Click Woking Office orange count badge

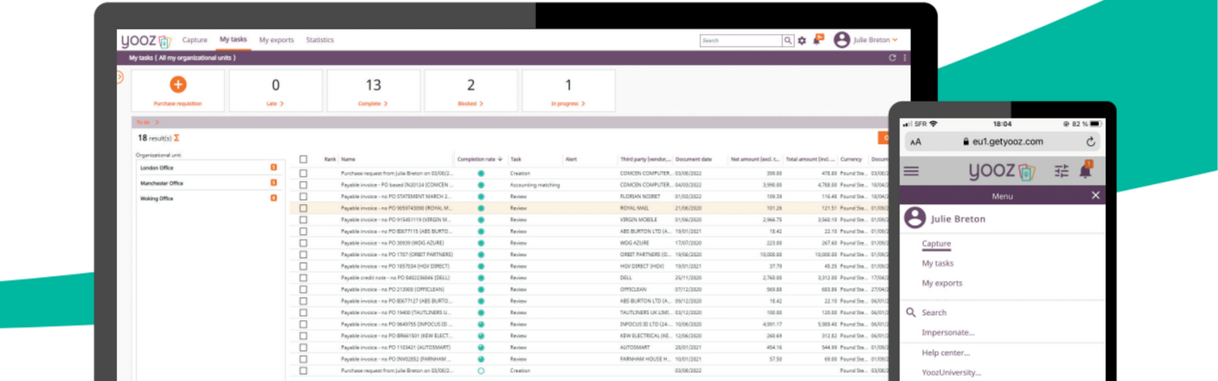pos(274,198)
